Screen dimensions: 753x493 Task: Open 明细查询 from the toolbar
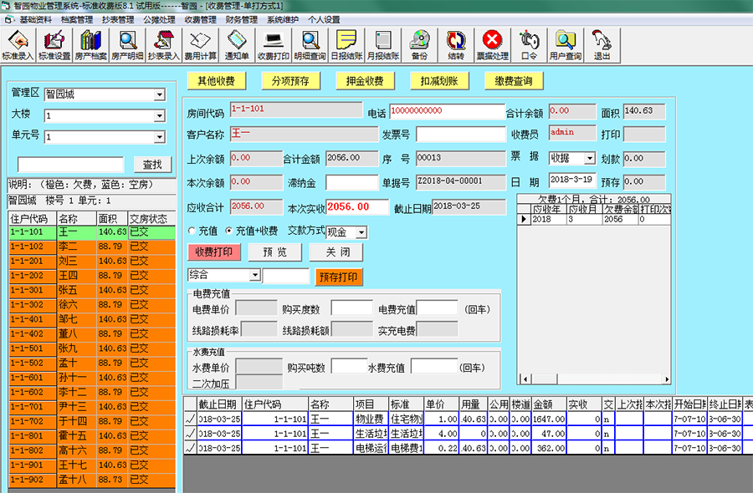(310, 45)
